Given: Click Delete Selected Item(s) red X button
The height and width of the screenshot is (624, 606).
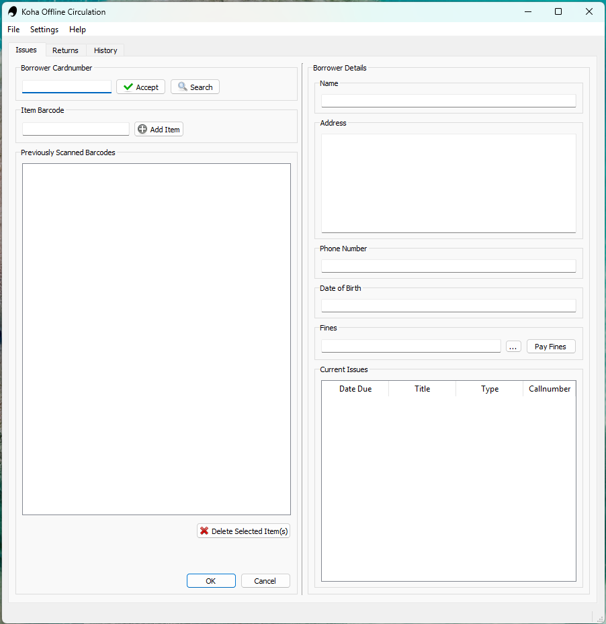Looking at the screenshot, I should 243,531.
